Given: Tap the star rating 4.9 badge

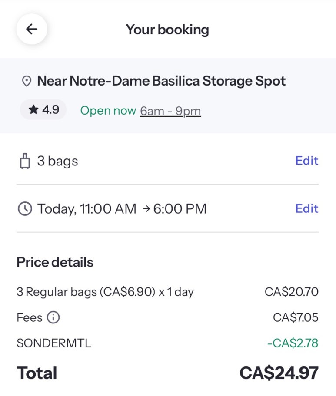Looking at the screenshot, I should click(x=43, y=109).
